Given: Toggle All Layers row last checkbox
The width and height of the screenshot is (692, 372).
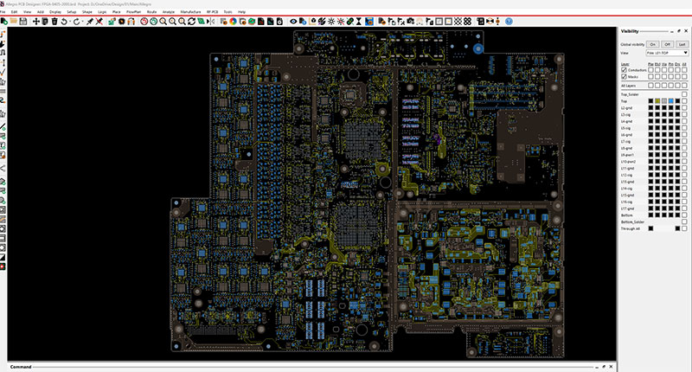Looking at the screenshot, I should click(684, 85).
